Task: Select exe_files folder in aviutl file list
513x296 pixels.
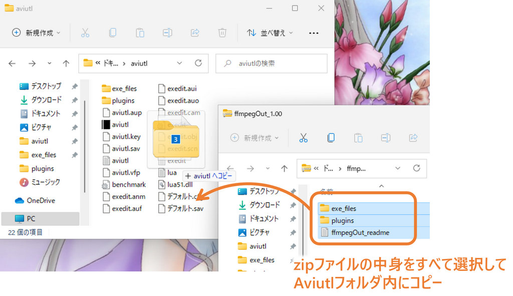Action: click(119, 88)
